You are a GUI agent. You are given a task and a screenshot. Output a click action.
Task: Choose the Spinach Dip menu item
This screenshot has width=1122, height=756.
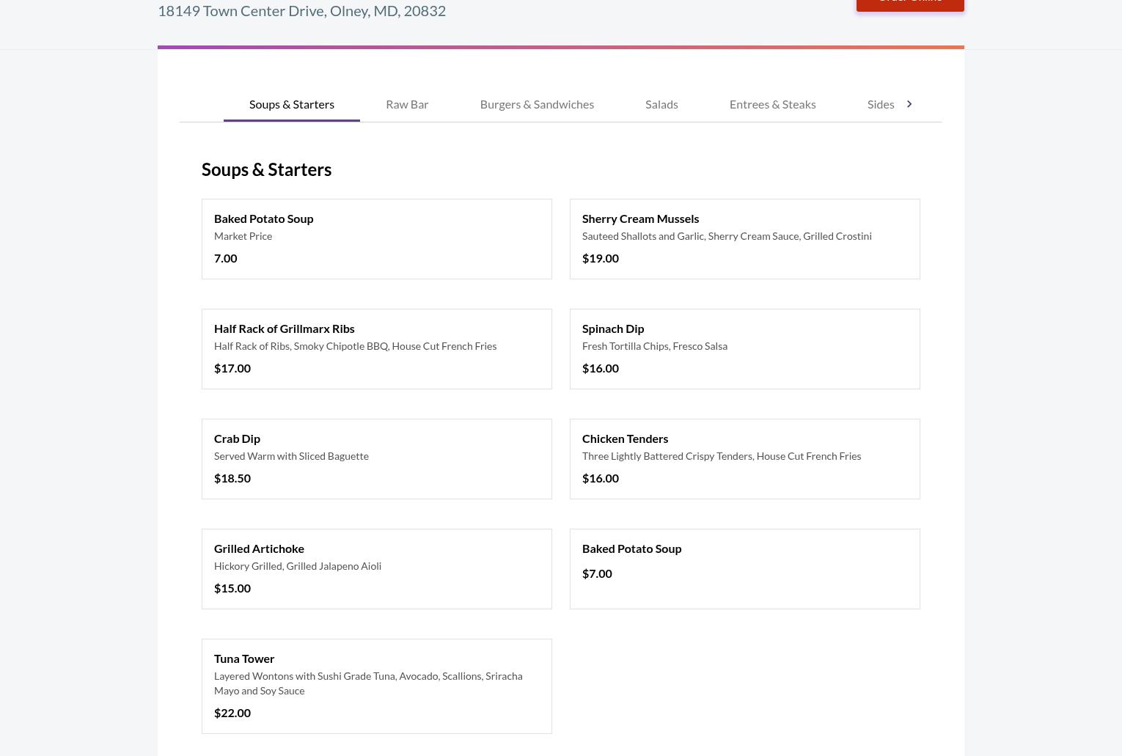744,348
